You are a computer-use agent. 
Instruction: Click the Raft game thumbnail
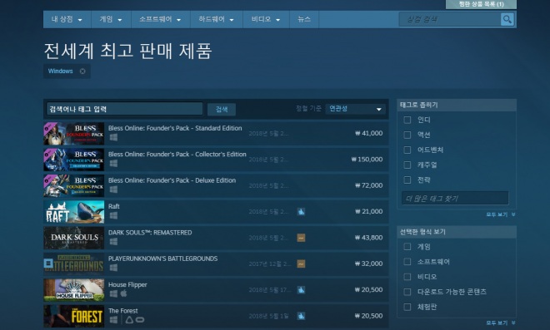[74, 212]
